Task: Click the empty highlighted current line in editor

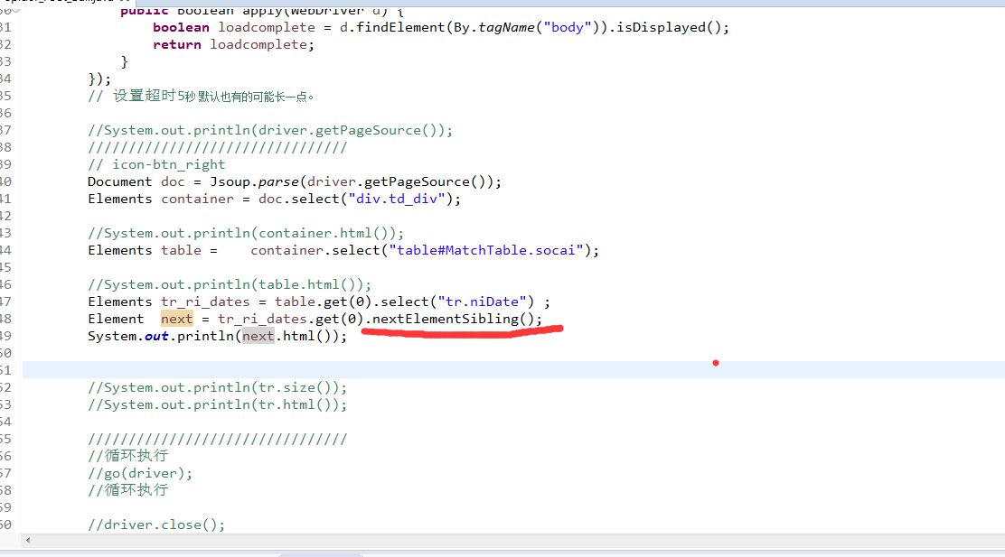Action: (512, 370)
